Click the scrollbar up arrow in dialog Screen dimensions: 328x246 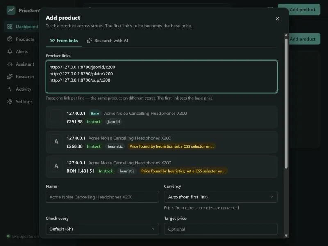(286, 35)
